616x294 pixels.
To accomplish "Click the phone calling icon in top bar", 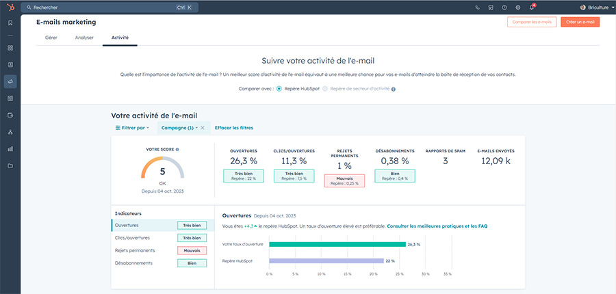I will 477,8.
